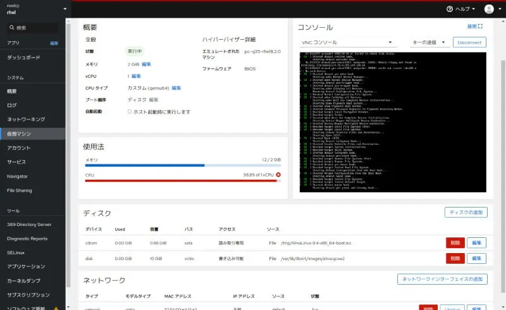506x310 pixels.
Task: Click the pc-q35-rhel8.2.0 machine type text
Action: [262, 51]
